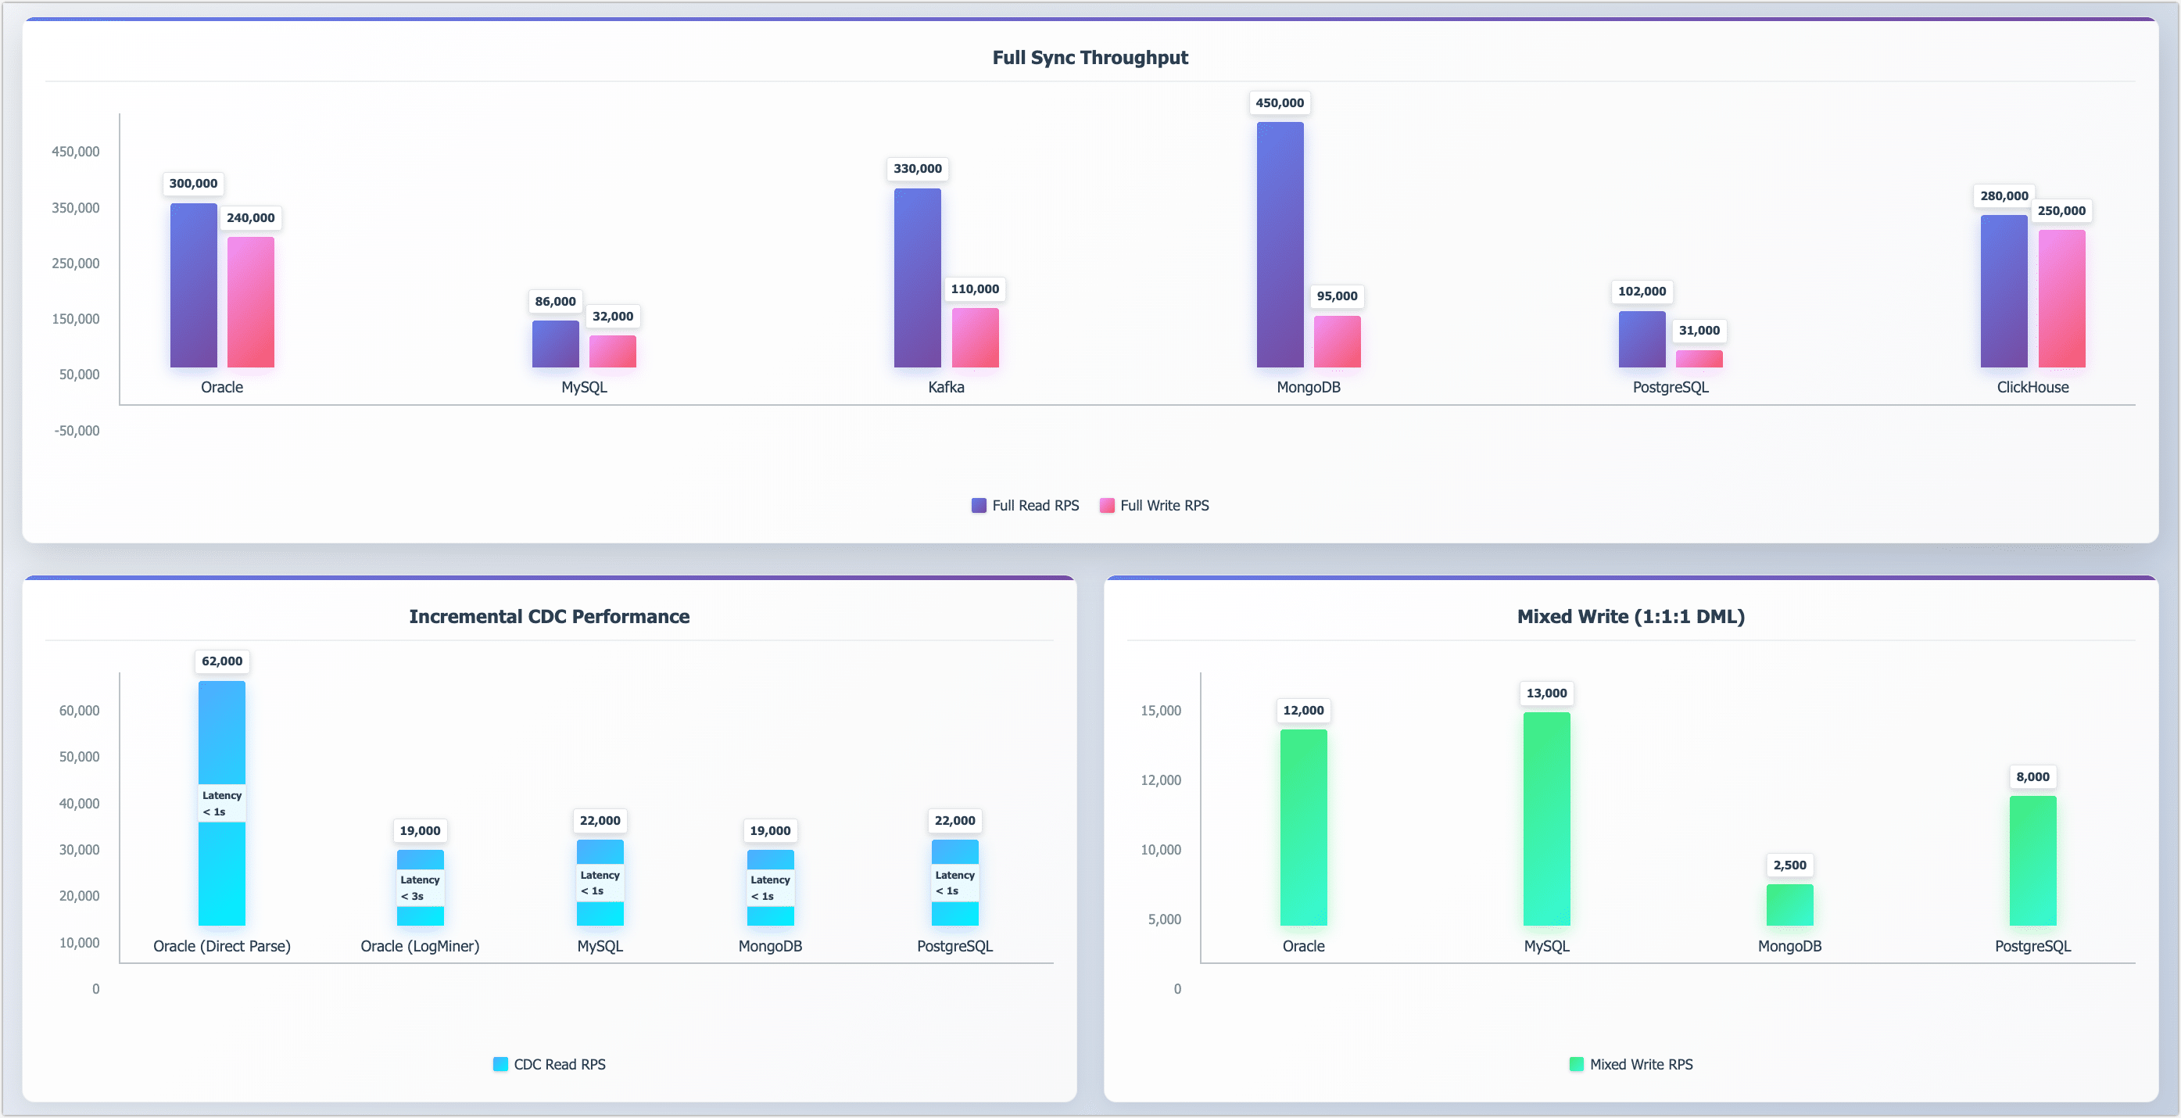The width and height of the screenshot is (2181, 1118).
Task: Click the Full Sync Throughput chart title
Action: (x=1090, y=57)
